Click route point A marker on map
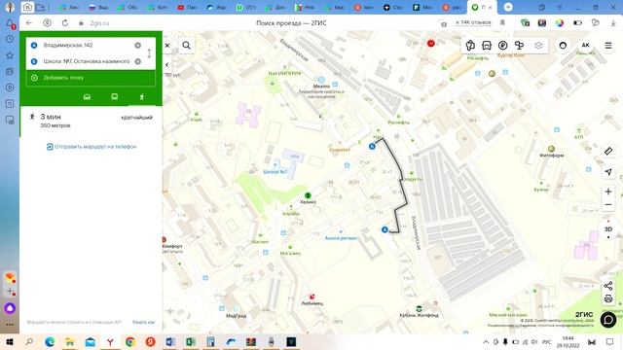Screen dimensions: 623x350 pyautogui.click(x=385, y=229)
